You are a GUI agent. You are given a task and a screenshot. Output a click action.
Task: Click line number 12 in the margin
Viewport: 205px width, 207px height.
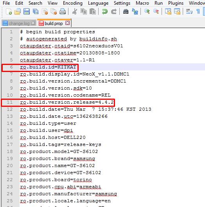[x=10, y=109]
